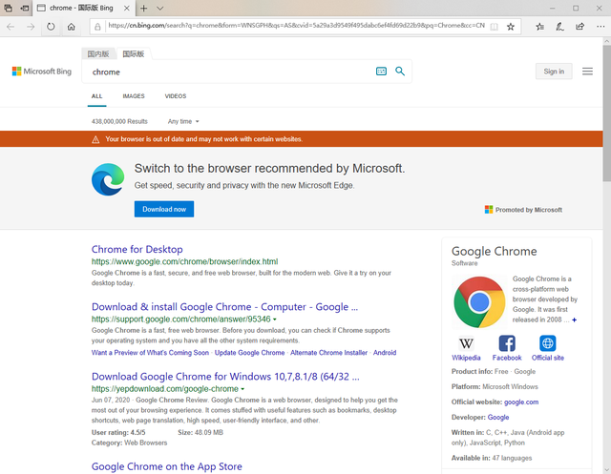611x474 pixels.
Task: Click the Google Chrome logo thumbnail
Action: pos(479,302)
